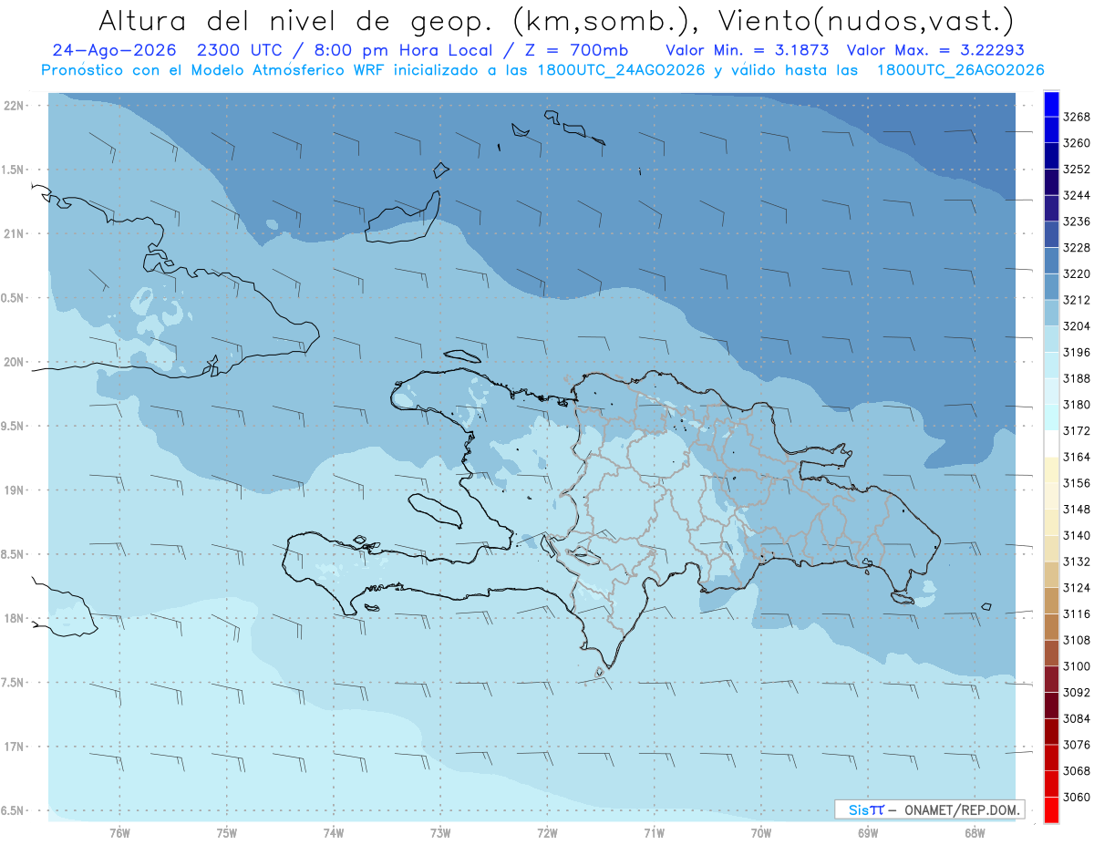This screenshot has width=1094, height=845.
Task: Click the 3204 color scale label
Action: click(x=1077, y=325)
